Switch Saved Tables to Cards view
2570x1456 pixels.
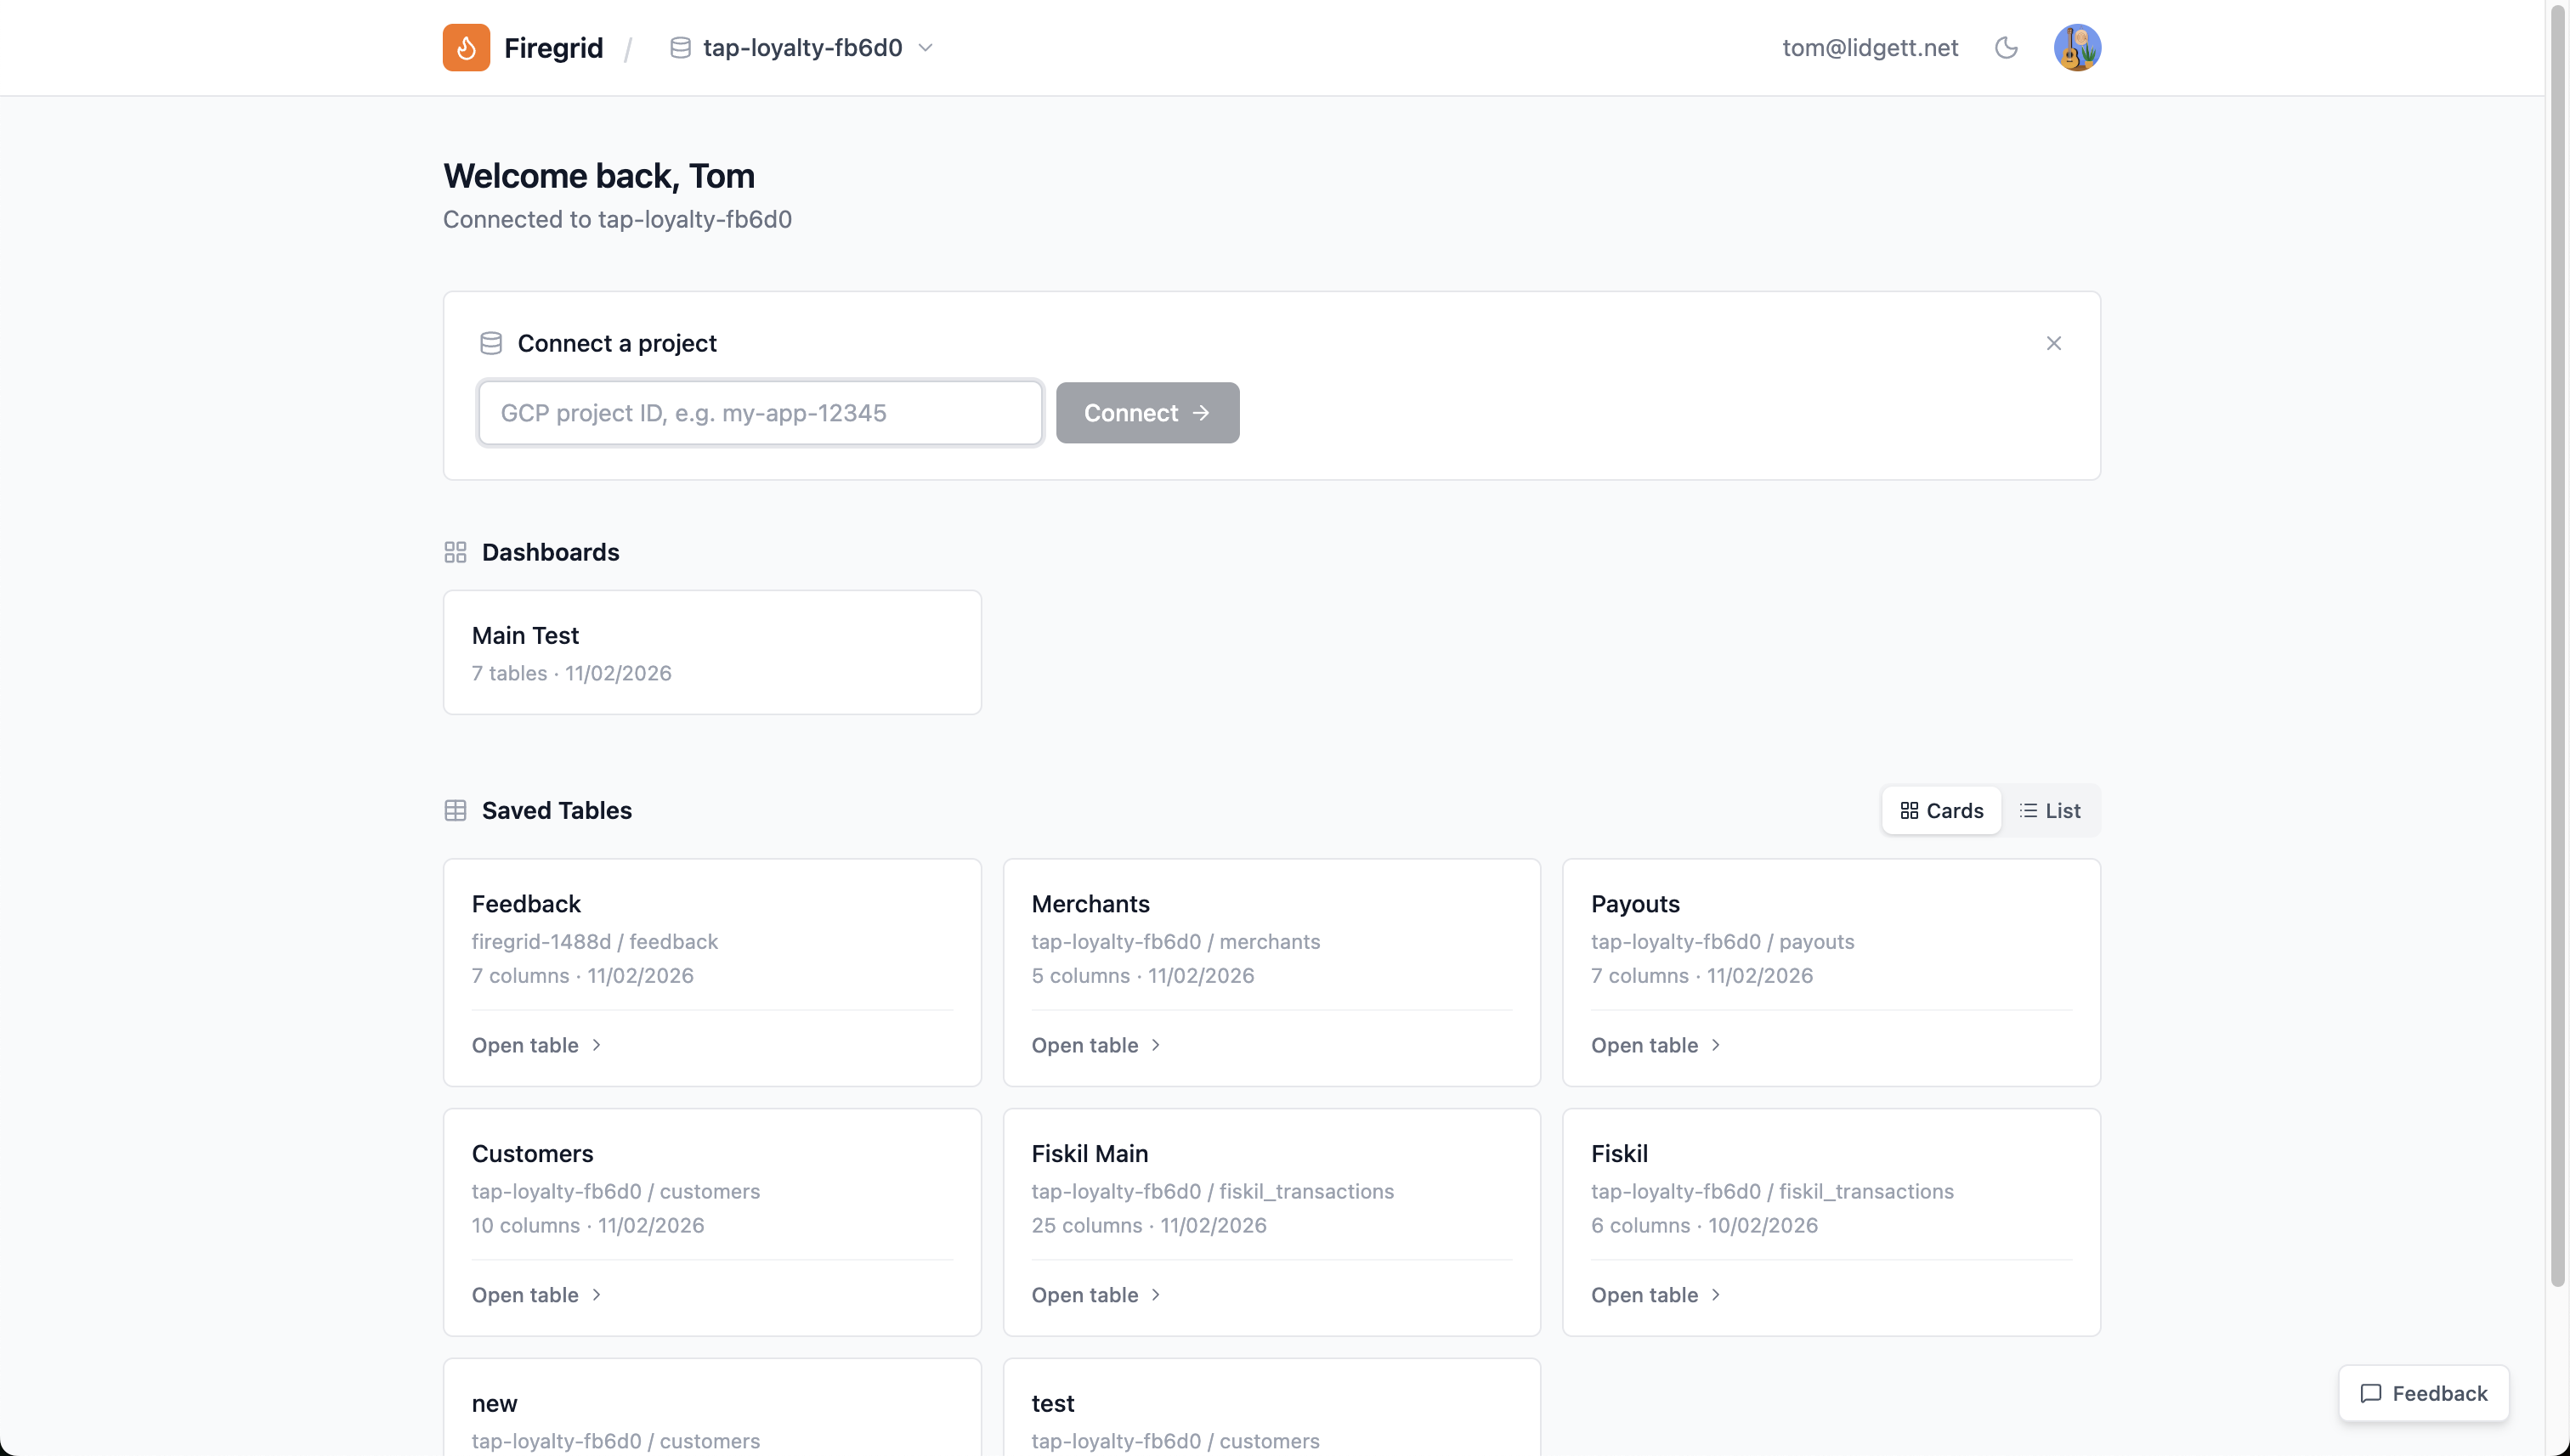pyautogui.click(x=1939, y=810)
